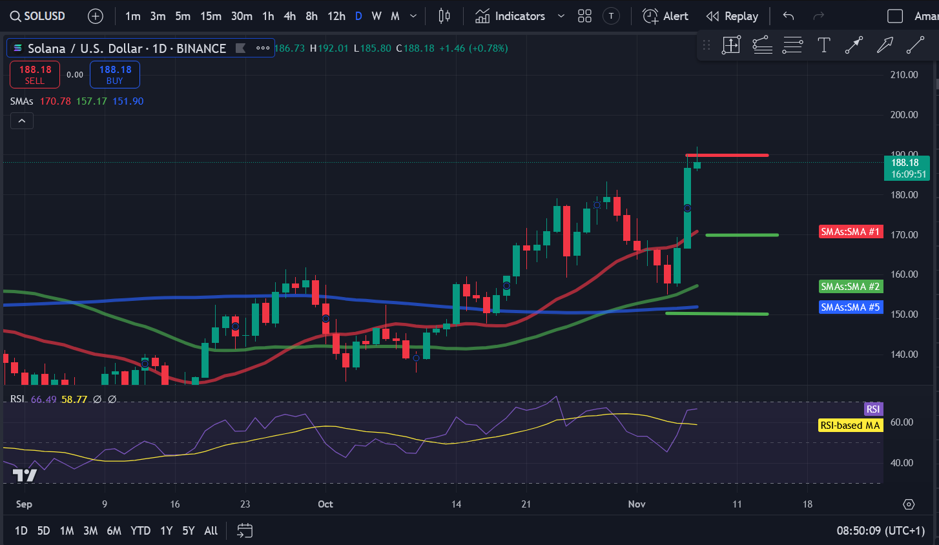Viewport: 939px width, 545px height.
Task: Set date range to 5Y
Action: 189,531
